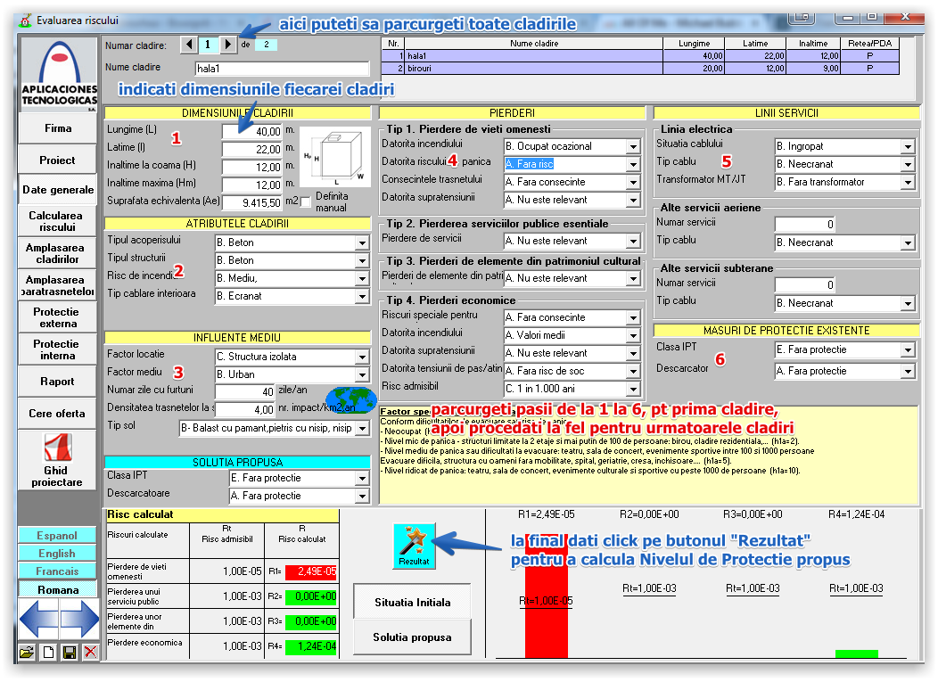Advance with the large blue right arrow

pos(80,619)
